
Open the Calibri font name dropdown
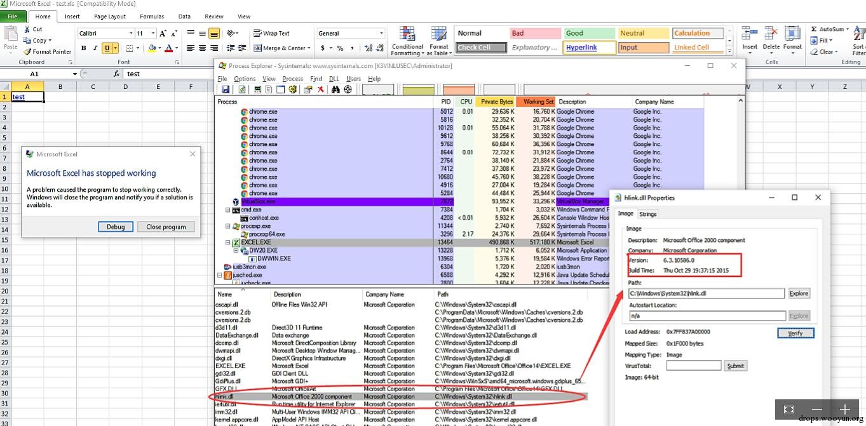[x=131, y=34]
